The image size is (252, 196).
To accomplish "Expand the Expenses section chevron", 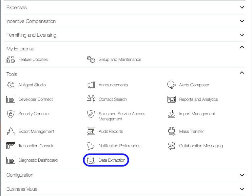I will pos(242,8).
